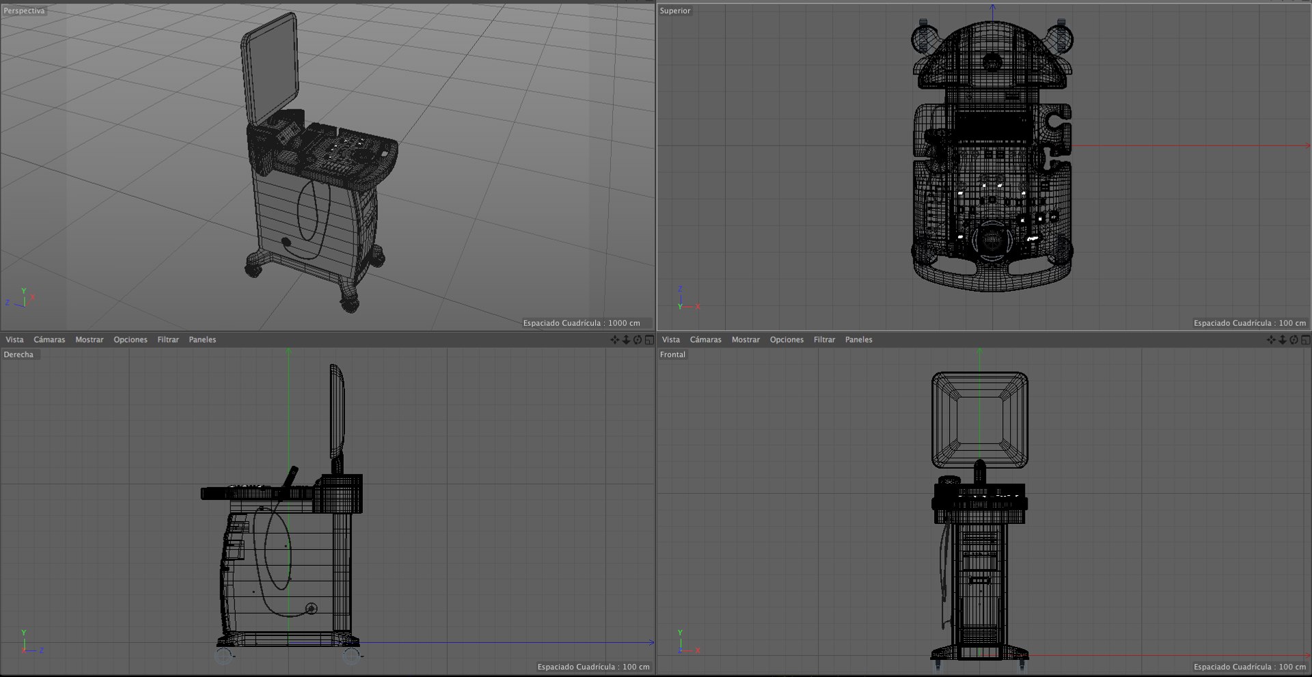Open the Mostrar menu in Derecha viewport
This screenshot has height=677, width=1312.
[x=90, y=340]
